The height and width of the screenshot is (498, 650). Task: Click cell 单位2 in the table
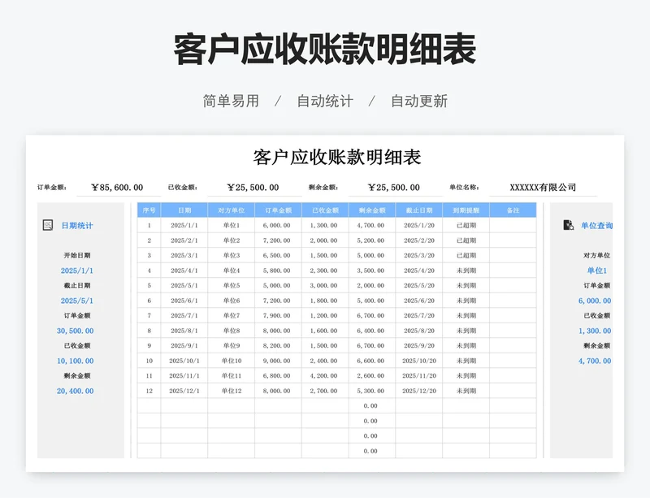click(232, 240)
